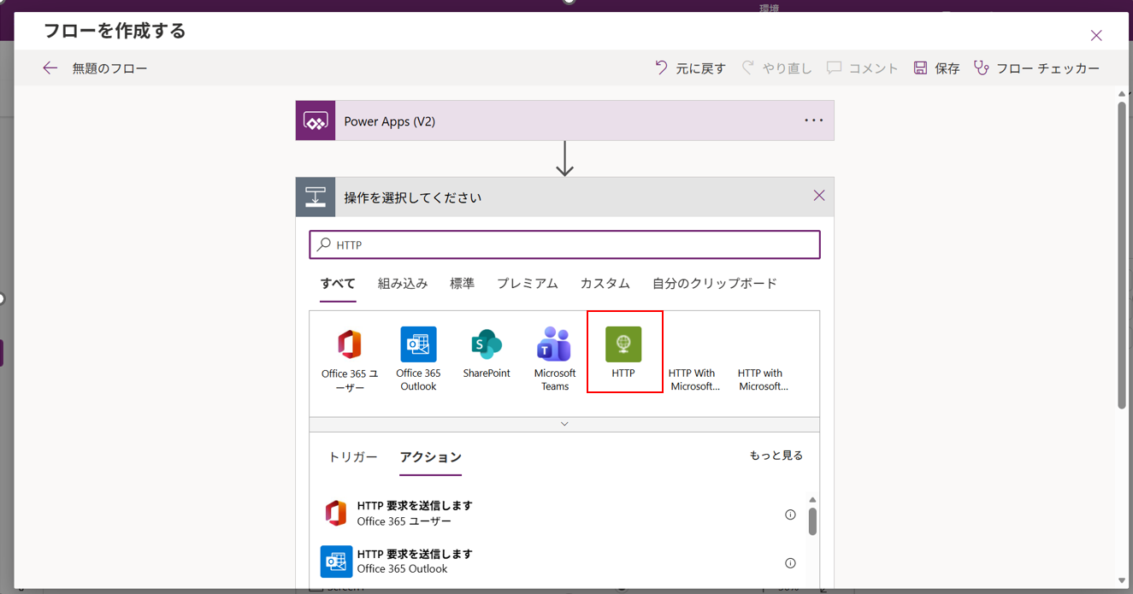Select the green HTTP connector
Viewport: 1133px width, 594px height.
pyautogui.click(x=624, y=352)
